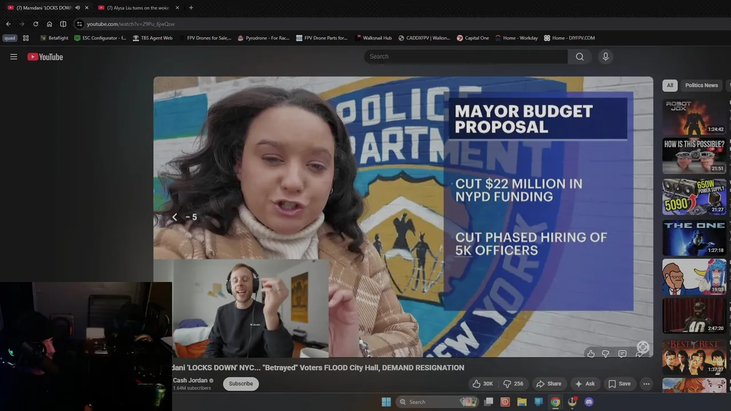Open the quad tab group chip
The width and height of the screenshot is (731, 411).
tap(10, 38)
